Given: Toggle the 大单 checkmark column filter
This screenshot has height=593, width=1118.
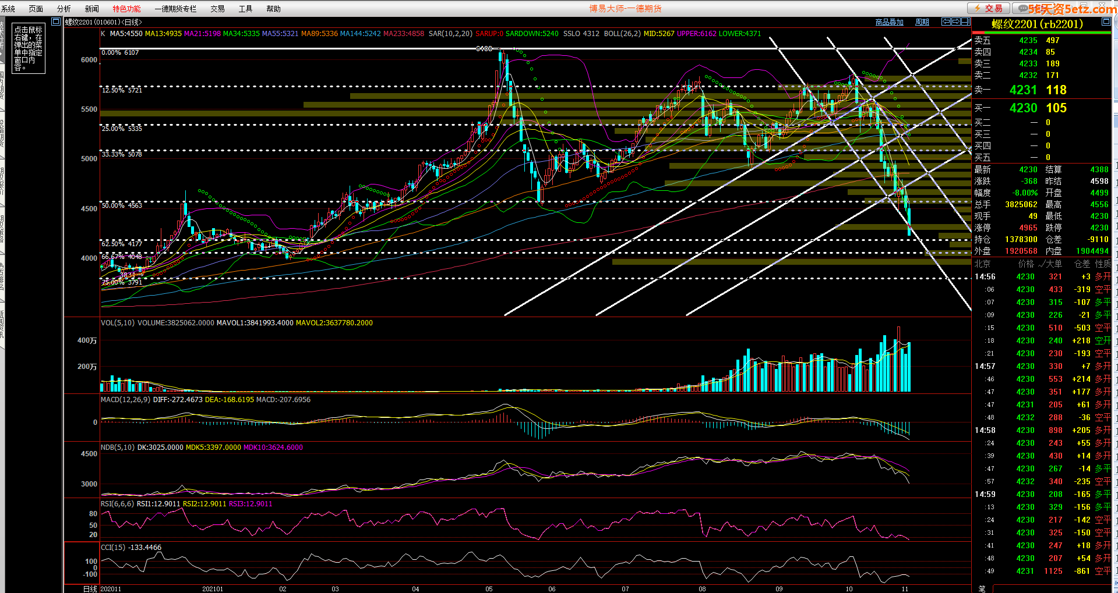Looking at the screenshot, I should pos(1050,264).
